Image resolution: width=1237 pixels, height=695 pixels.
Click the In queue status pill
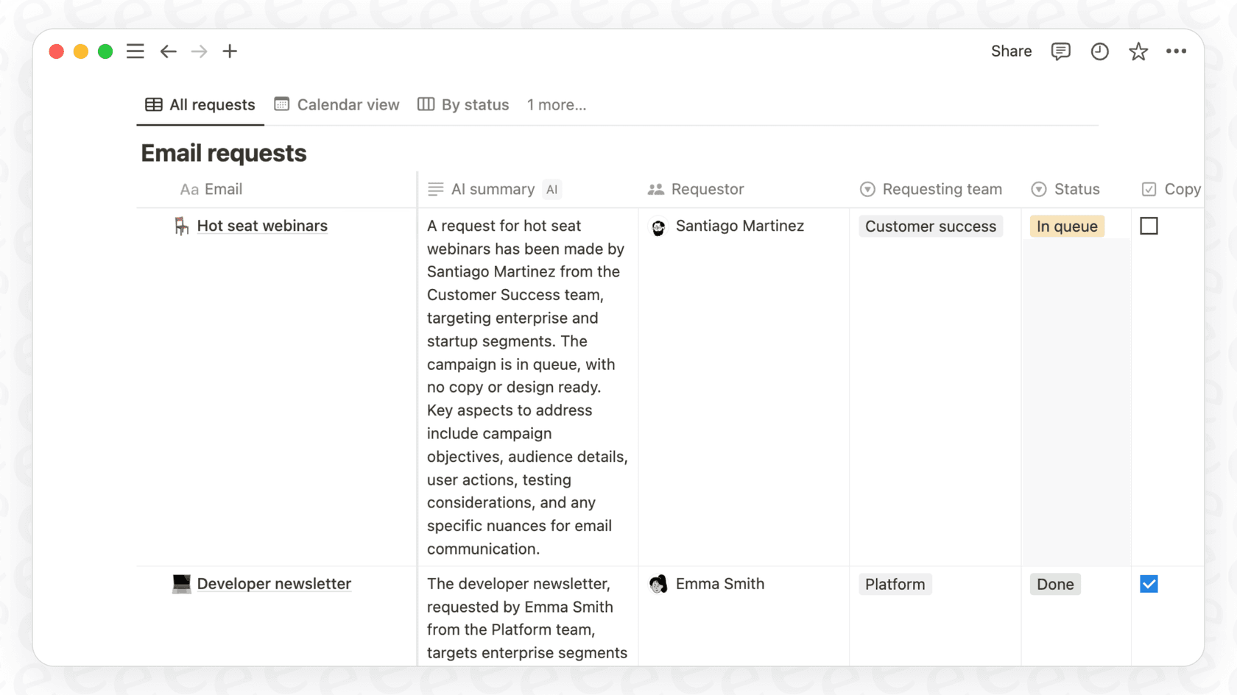(x=1066, y=226)
